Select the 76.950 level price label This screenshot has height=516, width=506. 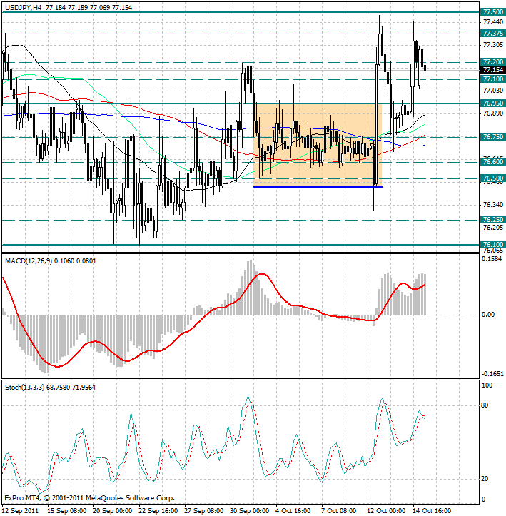coord(492,103)
